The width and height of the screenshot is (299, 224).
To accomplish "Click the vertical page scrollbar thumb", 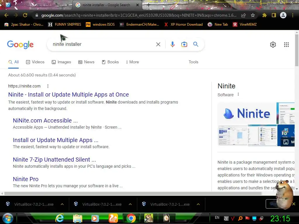I will coord(297,50).
